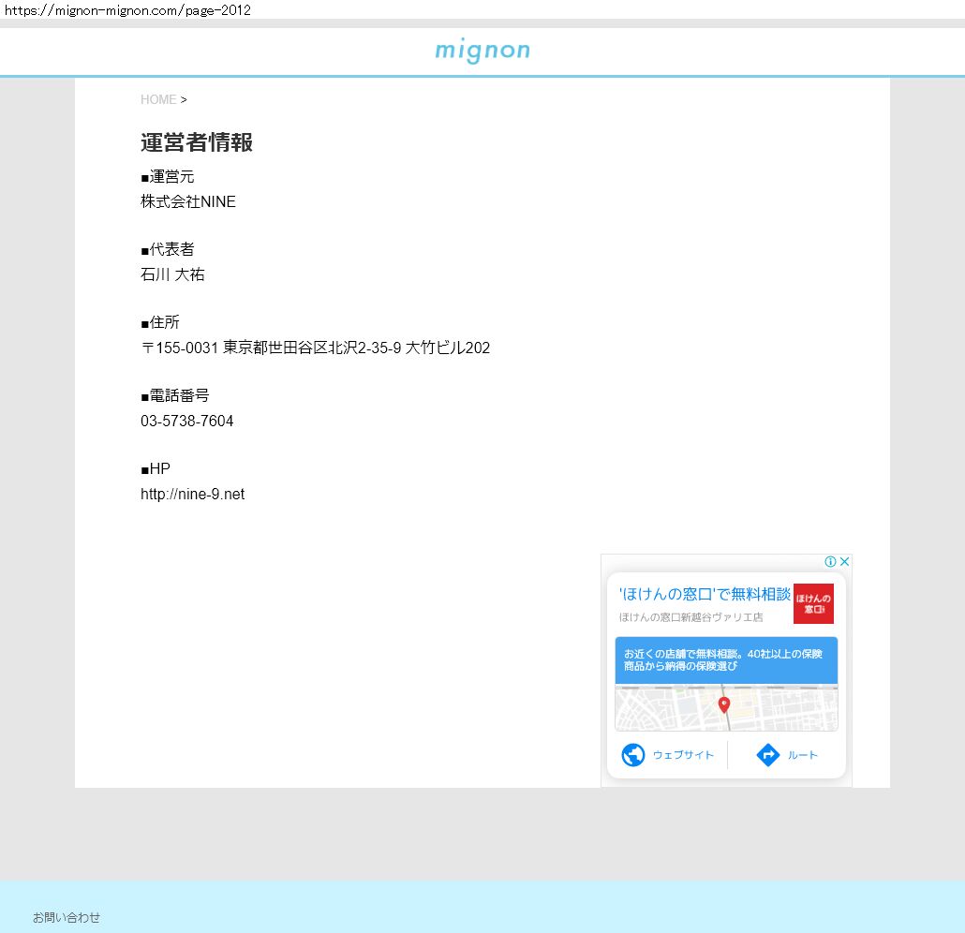Click the ad info (i) icon
Image resolution: width=965 pixels, height=933 pixels.
point(830,562)
